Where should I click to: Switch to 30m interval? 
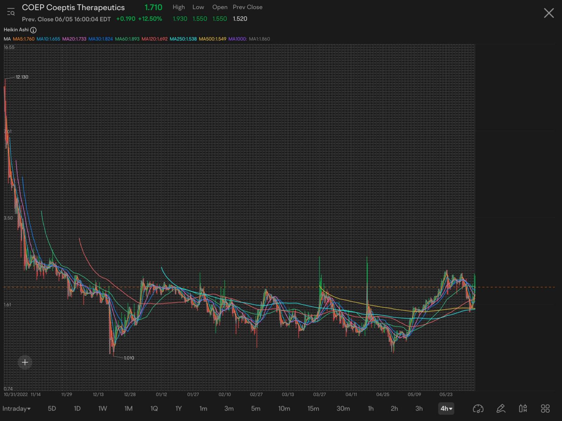tap(343, 408)
